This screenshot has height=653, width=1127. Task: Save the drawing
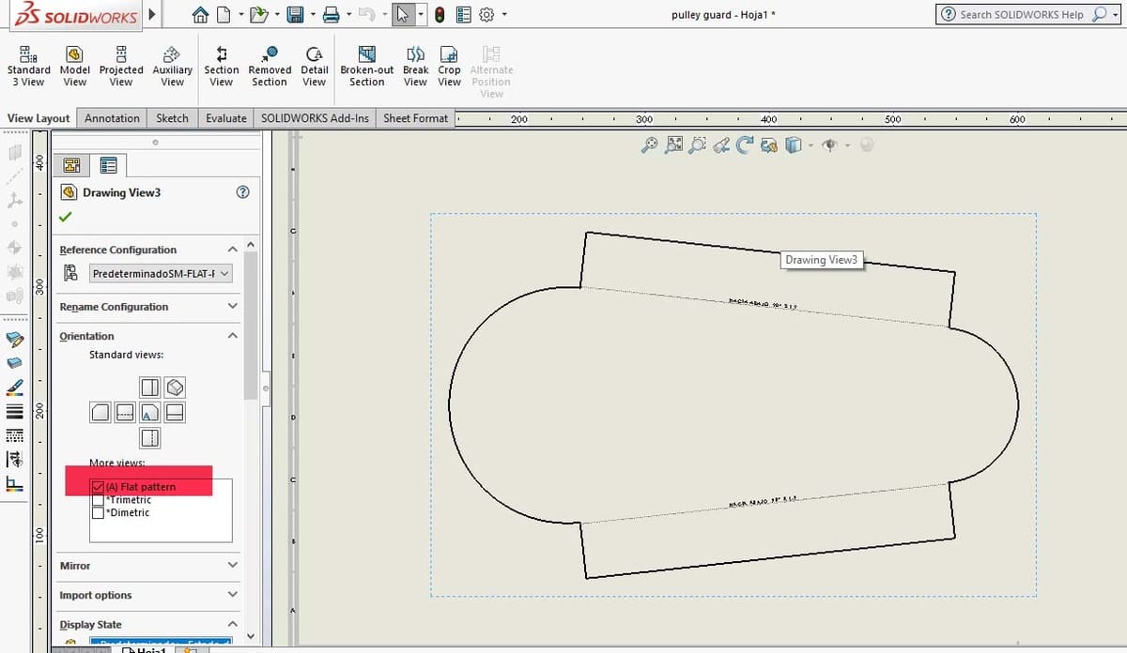coord(295,14)
